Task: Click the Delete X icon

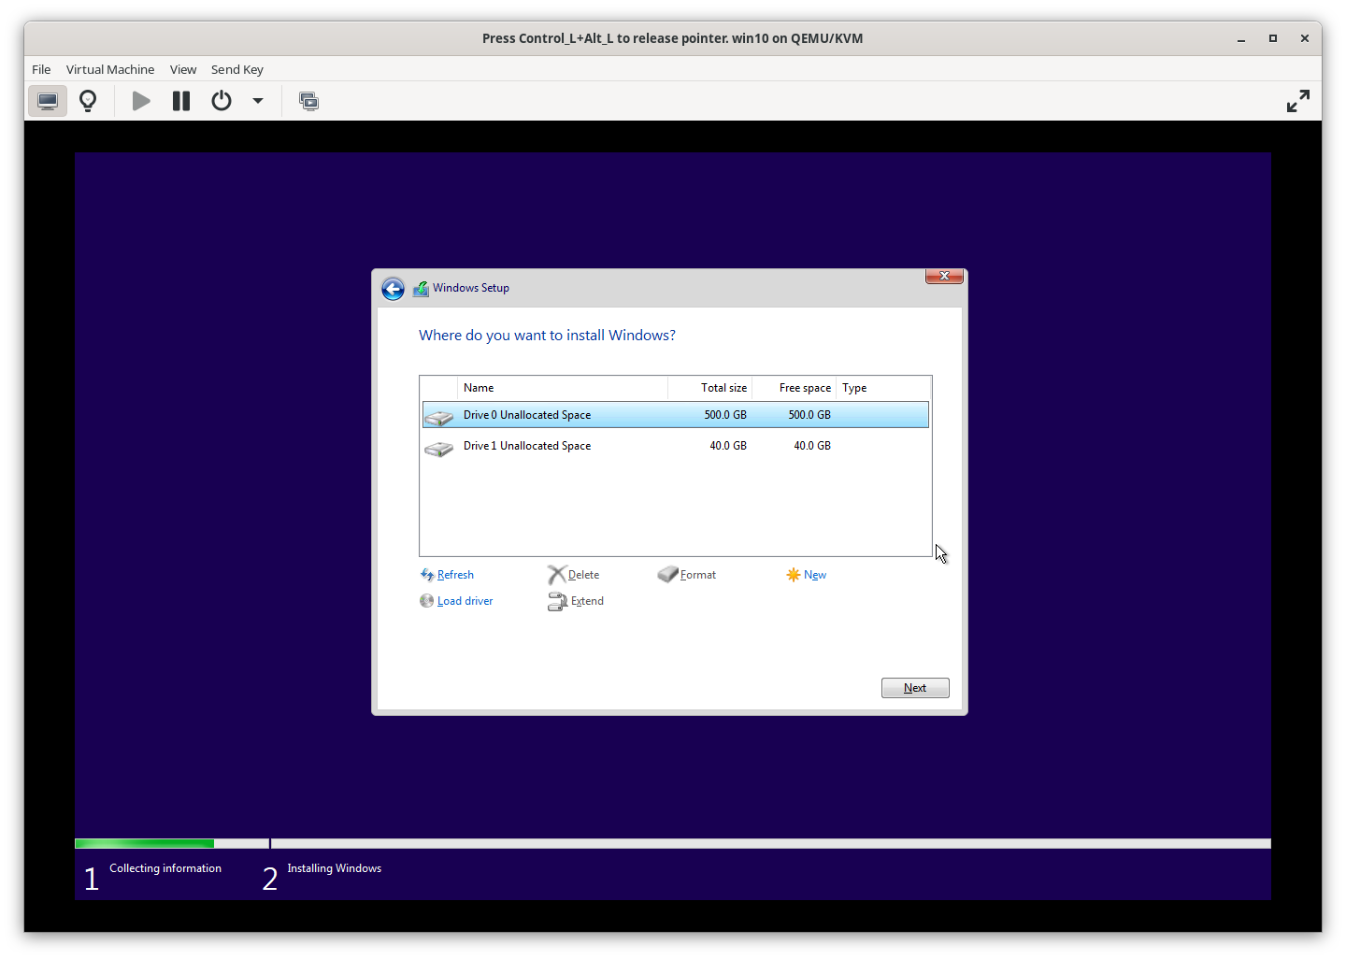Action: [x=557, y=575]
